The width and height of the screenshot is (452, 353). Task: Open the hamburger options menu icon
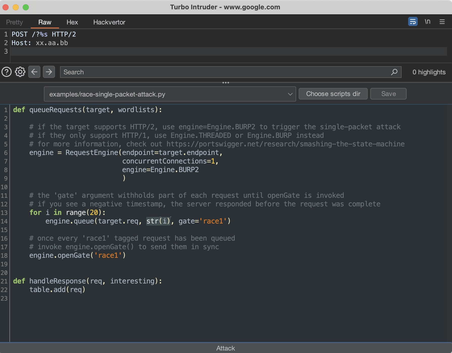pyautogui.click(x=442, y=22)
